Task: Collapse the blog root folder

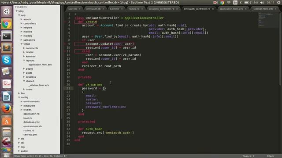Action: pos(17,11)
